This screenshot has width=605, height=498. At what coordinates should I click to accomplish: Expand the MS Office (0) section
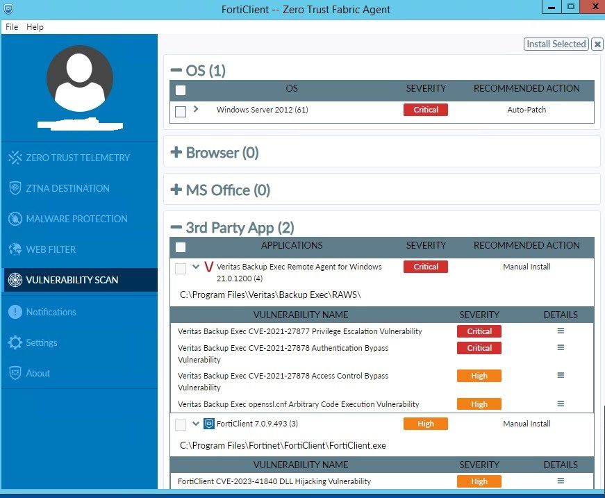tap(175, 190)
